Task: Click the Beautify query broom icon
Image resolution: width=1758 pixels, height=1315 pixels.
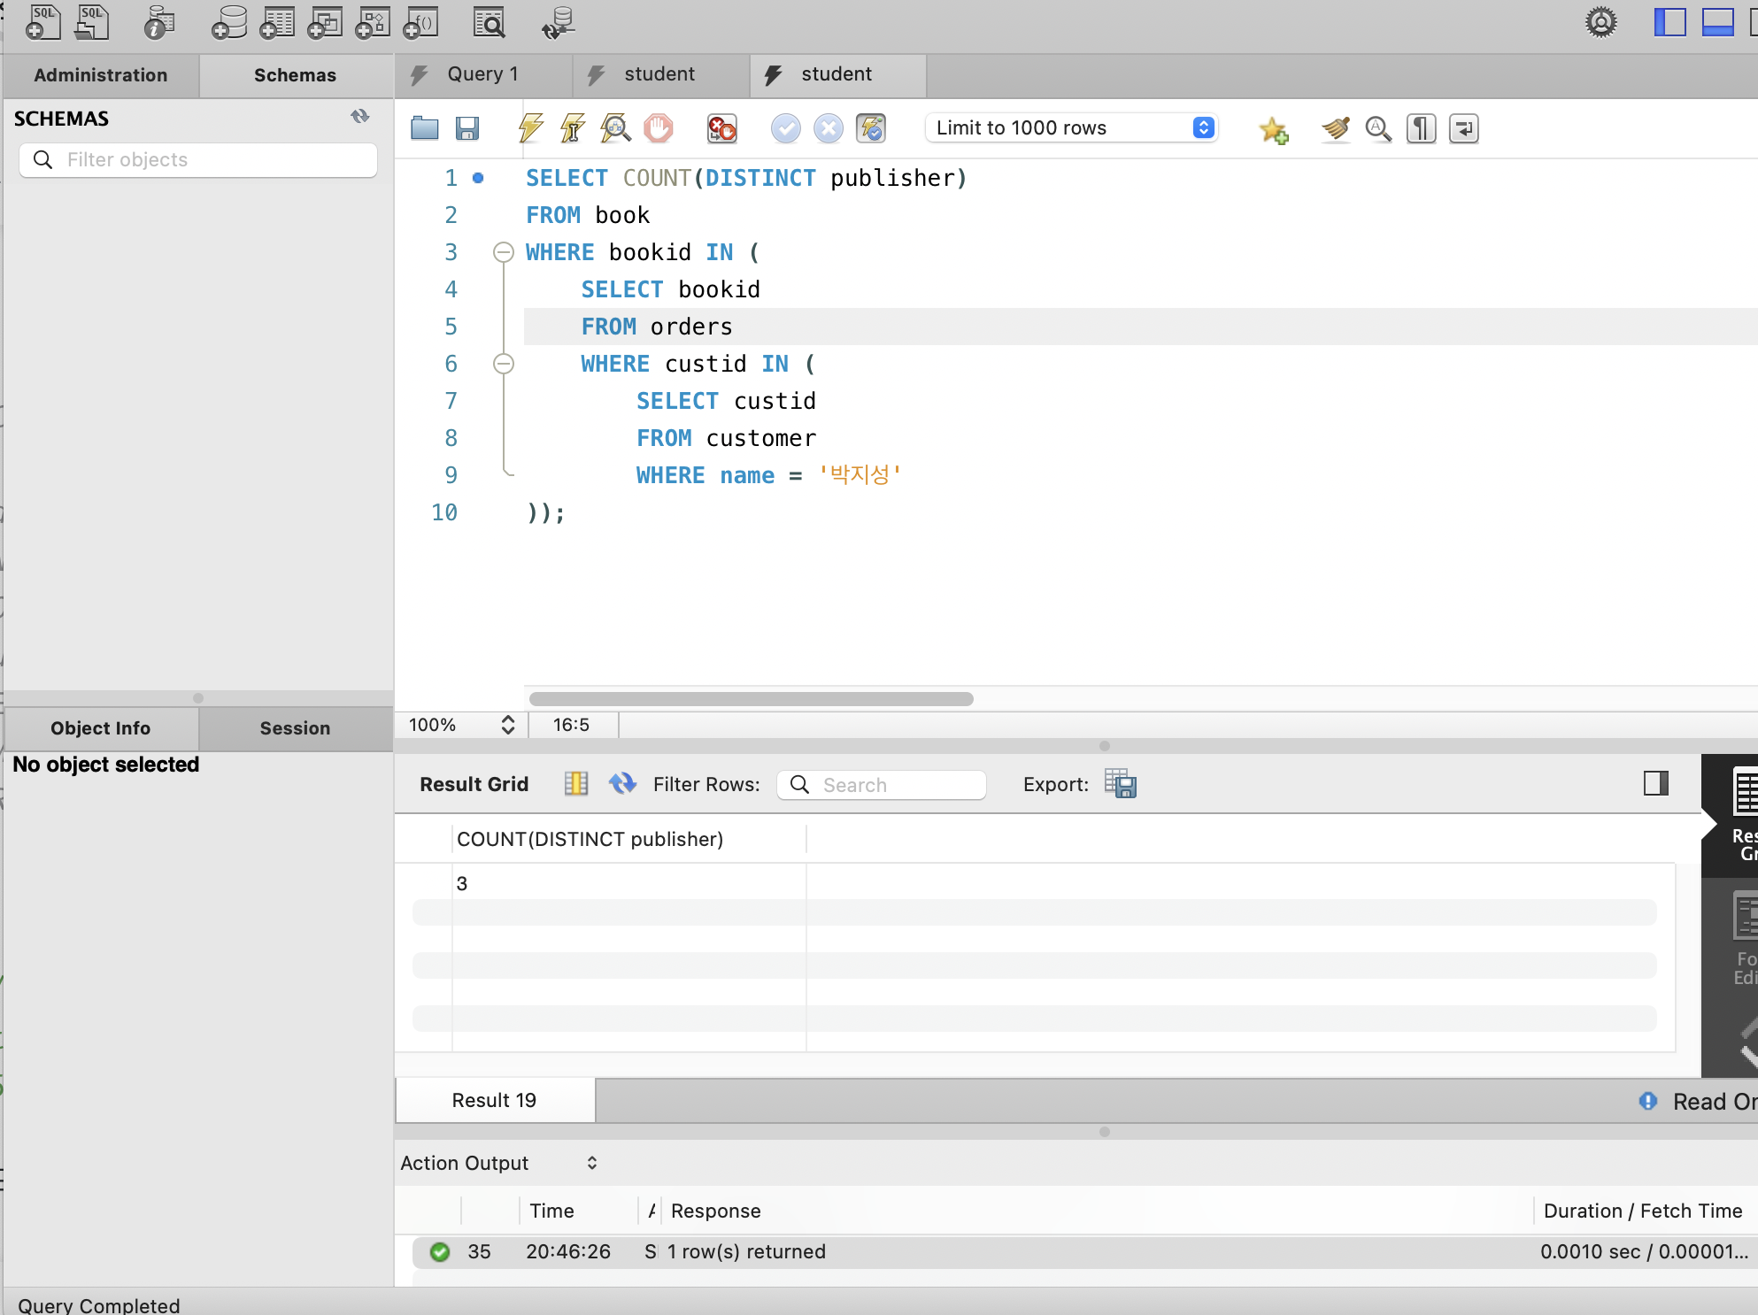Action: click(x=1335, y=128)
